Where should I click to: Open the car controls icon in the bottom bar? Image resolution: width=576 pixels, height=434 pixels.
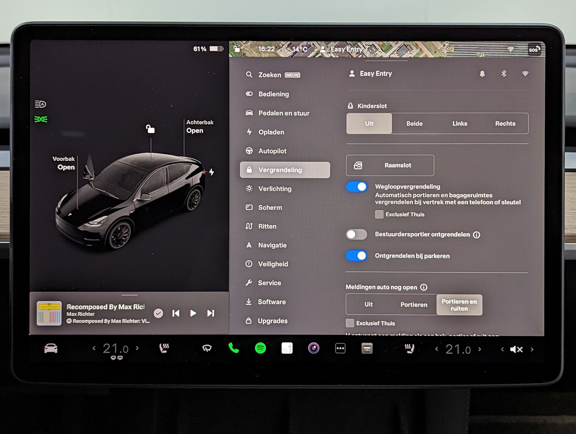pos(51,348)
